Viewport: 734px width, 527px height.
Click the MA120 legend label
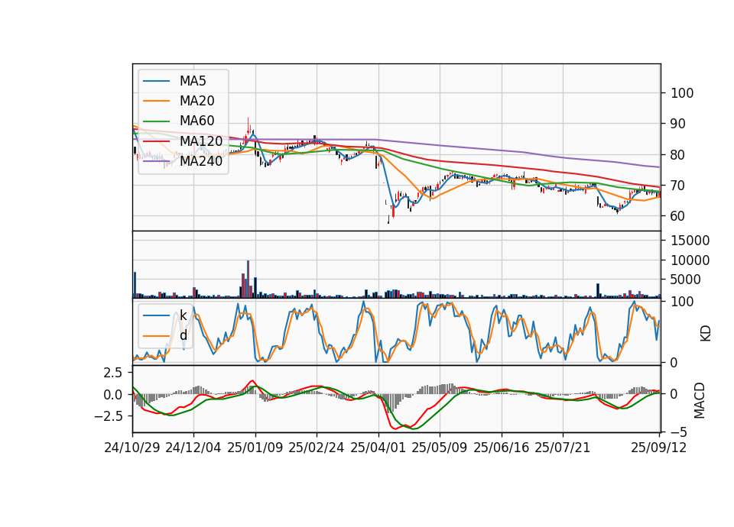(x=201, y=141)
